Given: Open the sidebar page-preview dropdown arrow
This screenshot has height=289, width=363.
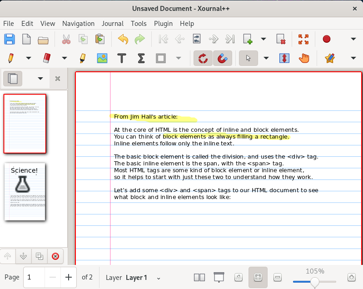Looking at the screenshot, I should 40,79.
